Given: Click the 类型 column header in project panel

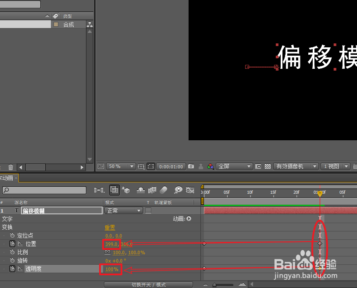Looking at the screenshot, I should pyautogui.click(x=68, y=16).
